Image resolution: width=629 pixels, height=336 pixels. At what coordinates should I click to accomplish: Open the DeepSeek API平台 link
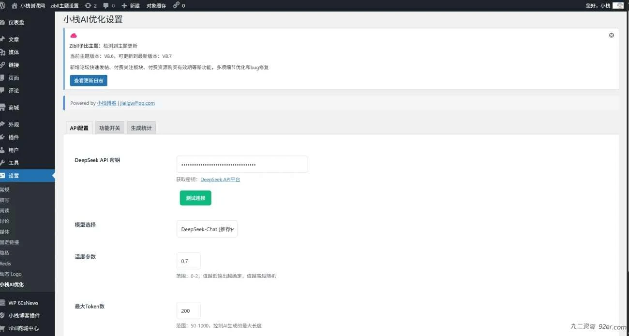pos(220,180)
